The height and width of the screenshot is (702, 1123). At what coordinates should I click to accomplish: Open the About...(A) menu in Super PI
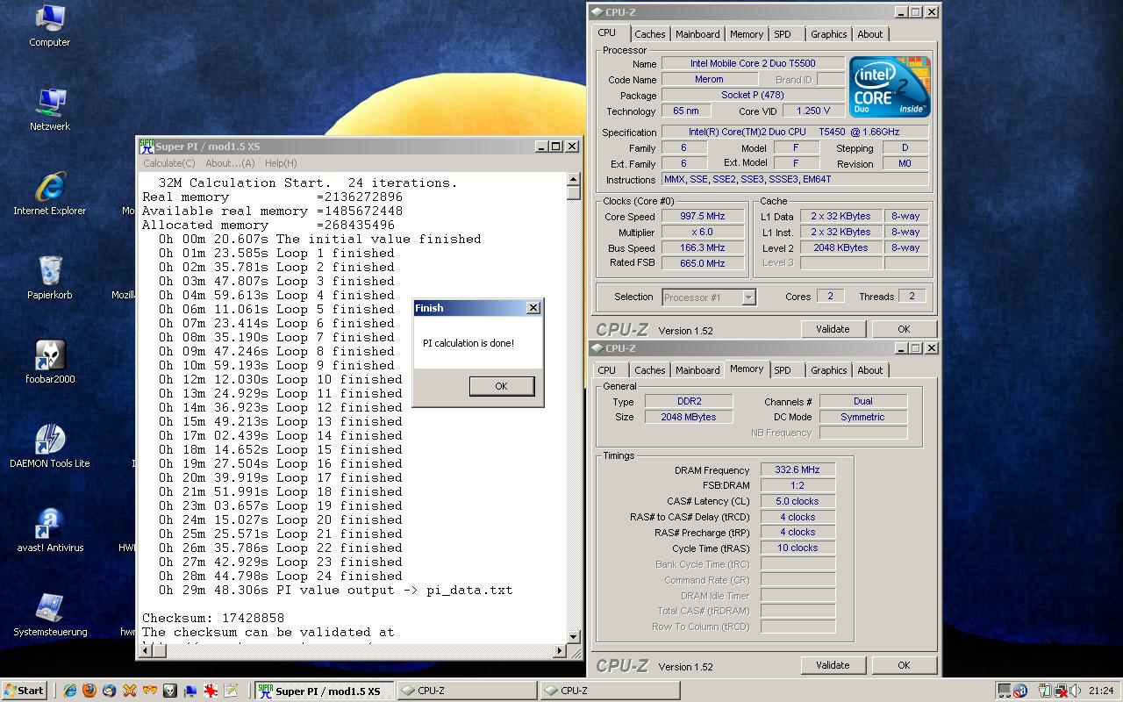point(230,163)
